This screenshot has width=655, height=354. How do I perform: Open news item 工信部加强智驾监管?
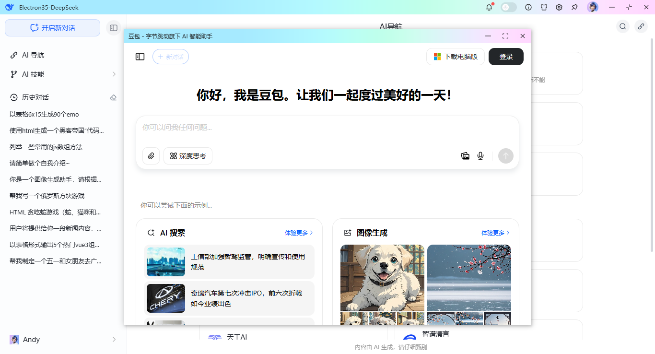point(229,262)
